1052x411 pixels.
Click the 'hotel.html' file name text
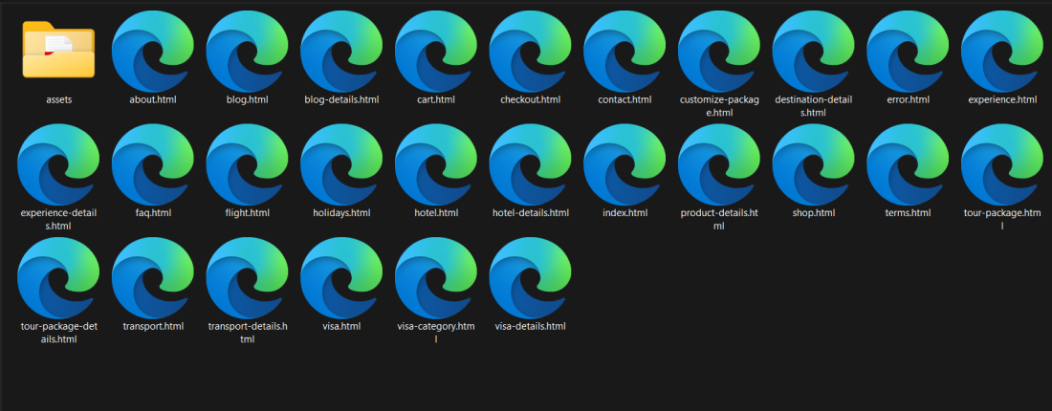[x=436, y=213]
